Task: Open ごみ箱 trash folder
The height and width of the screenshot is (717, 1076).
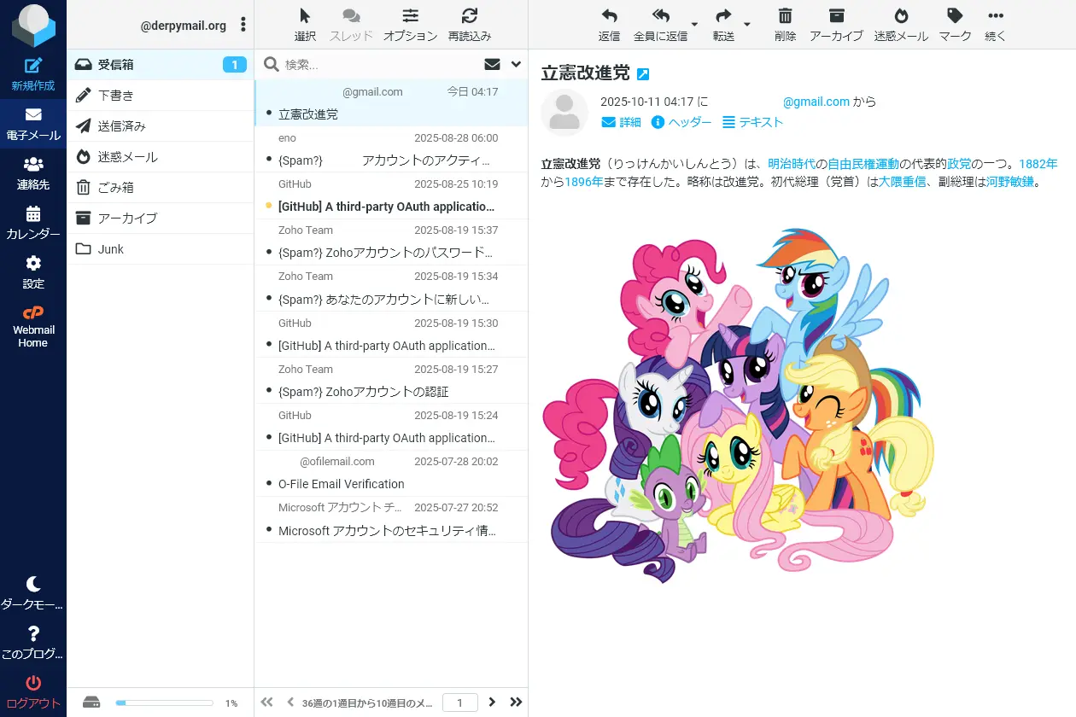Action: click(x=115, y=188)
